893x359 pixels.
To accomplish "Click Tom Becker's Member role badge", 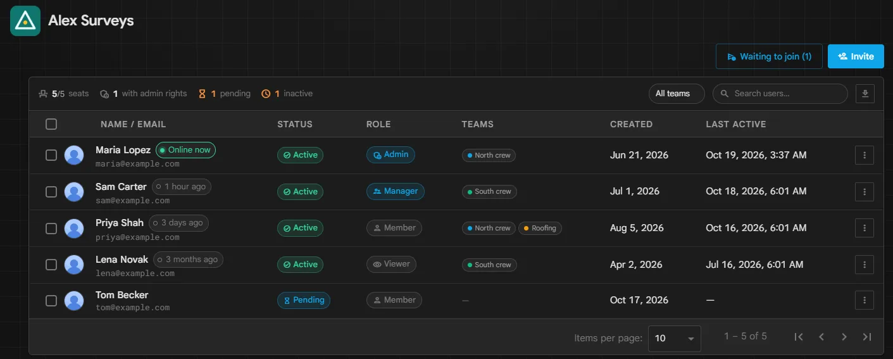I will 394,300.
